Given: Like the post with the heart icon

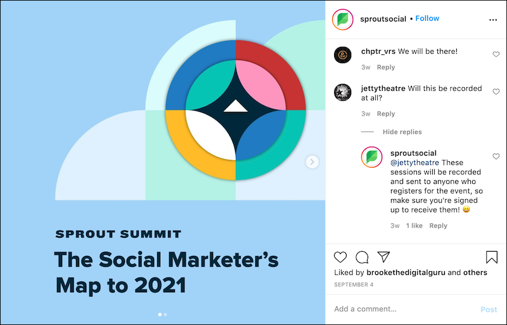Looking at the screenshot, I should [x=340, y=257].
